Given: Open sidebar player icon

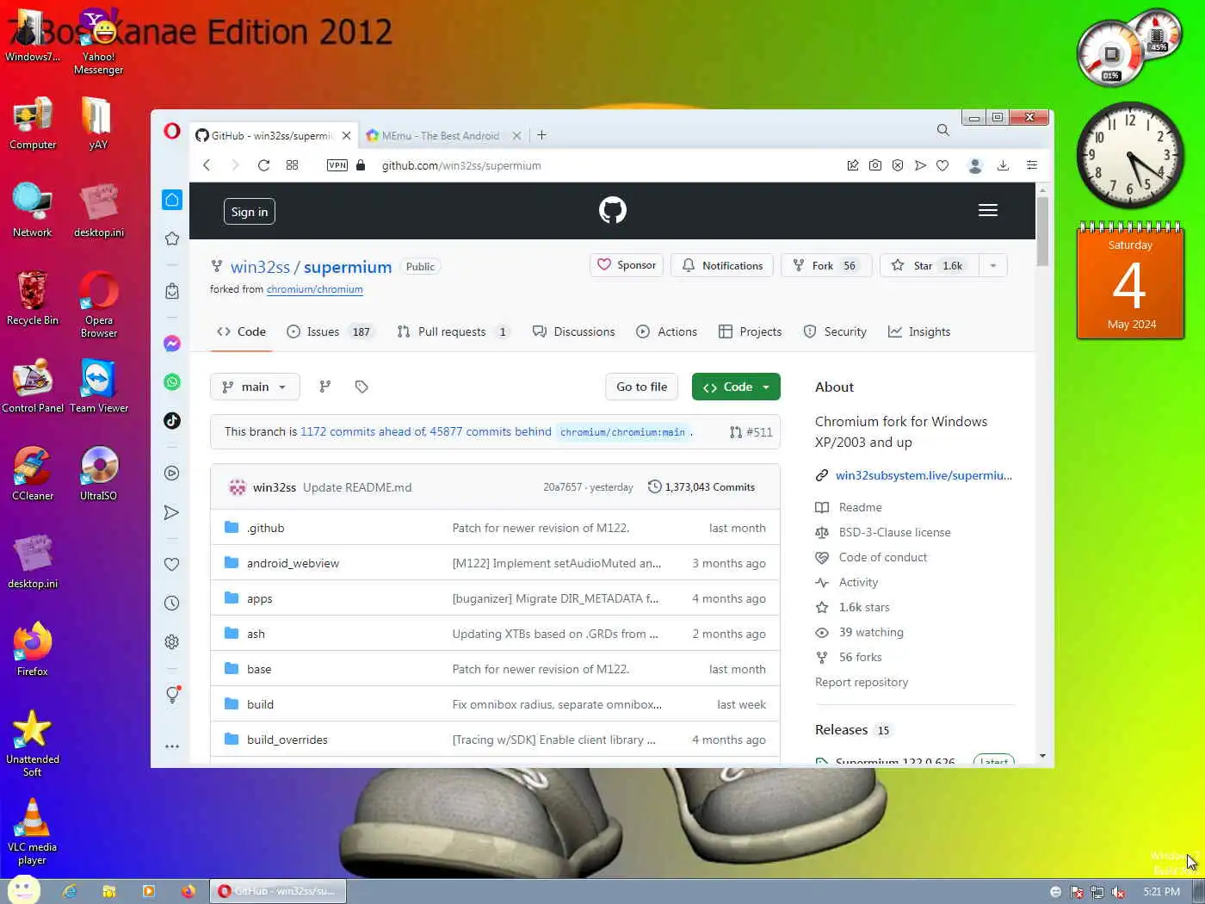Looking at the screenshot, I should [172, 473].
